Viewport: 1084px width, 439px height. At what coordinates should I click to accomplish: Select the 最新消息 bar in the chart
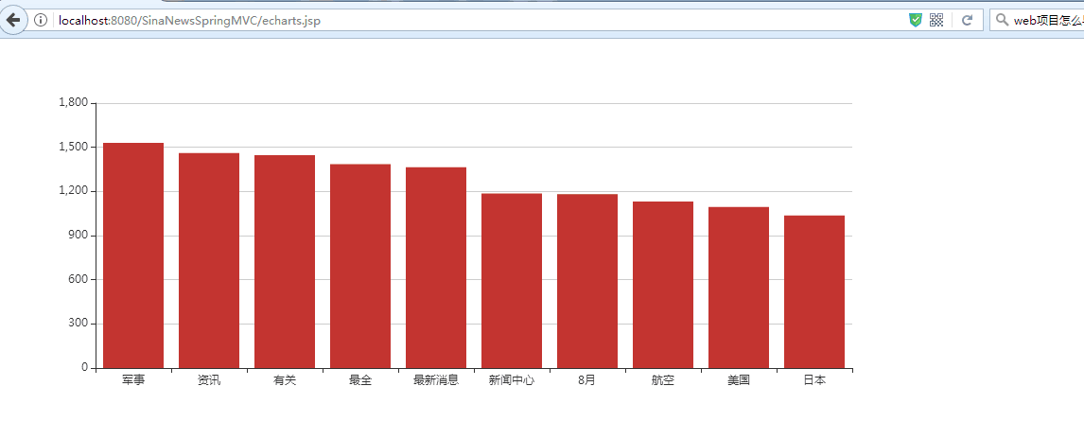[436, 268]
